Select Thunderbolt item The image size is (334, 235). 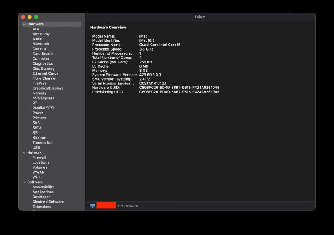pos(43,142)
